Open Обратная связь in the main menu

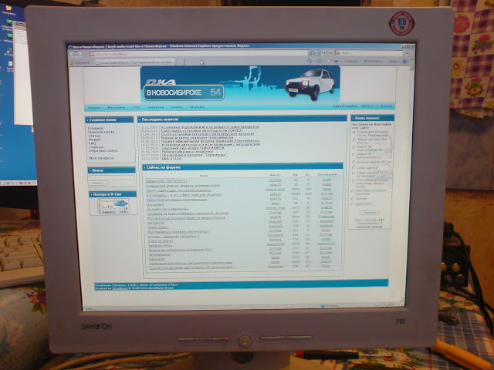click(103, 151)
